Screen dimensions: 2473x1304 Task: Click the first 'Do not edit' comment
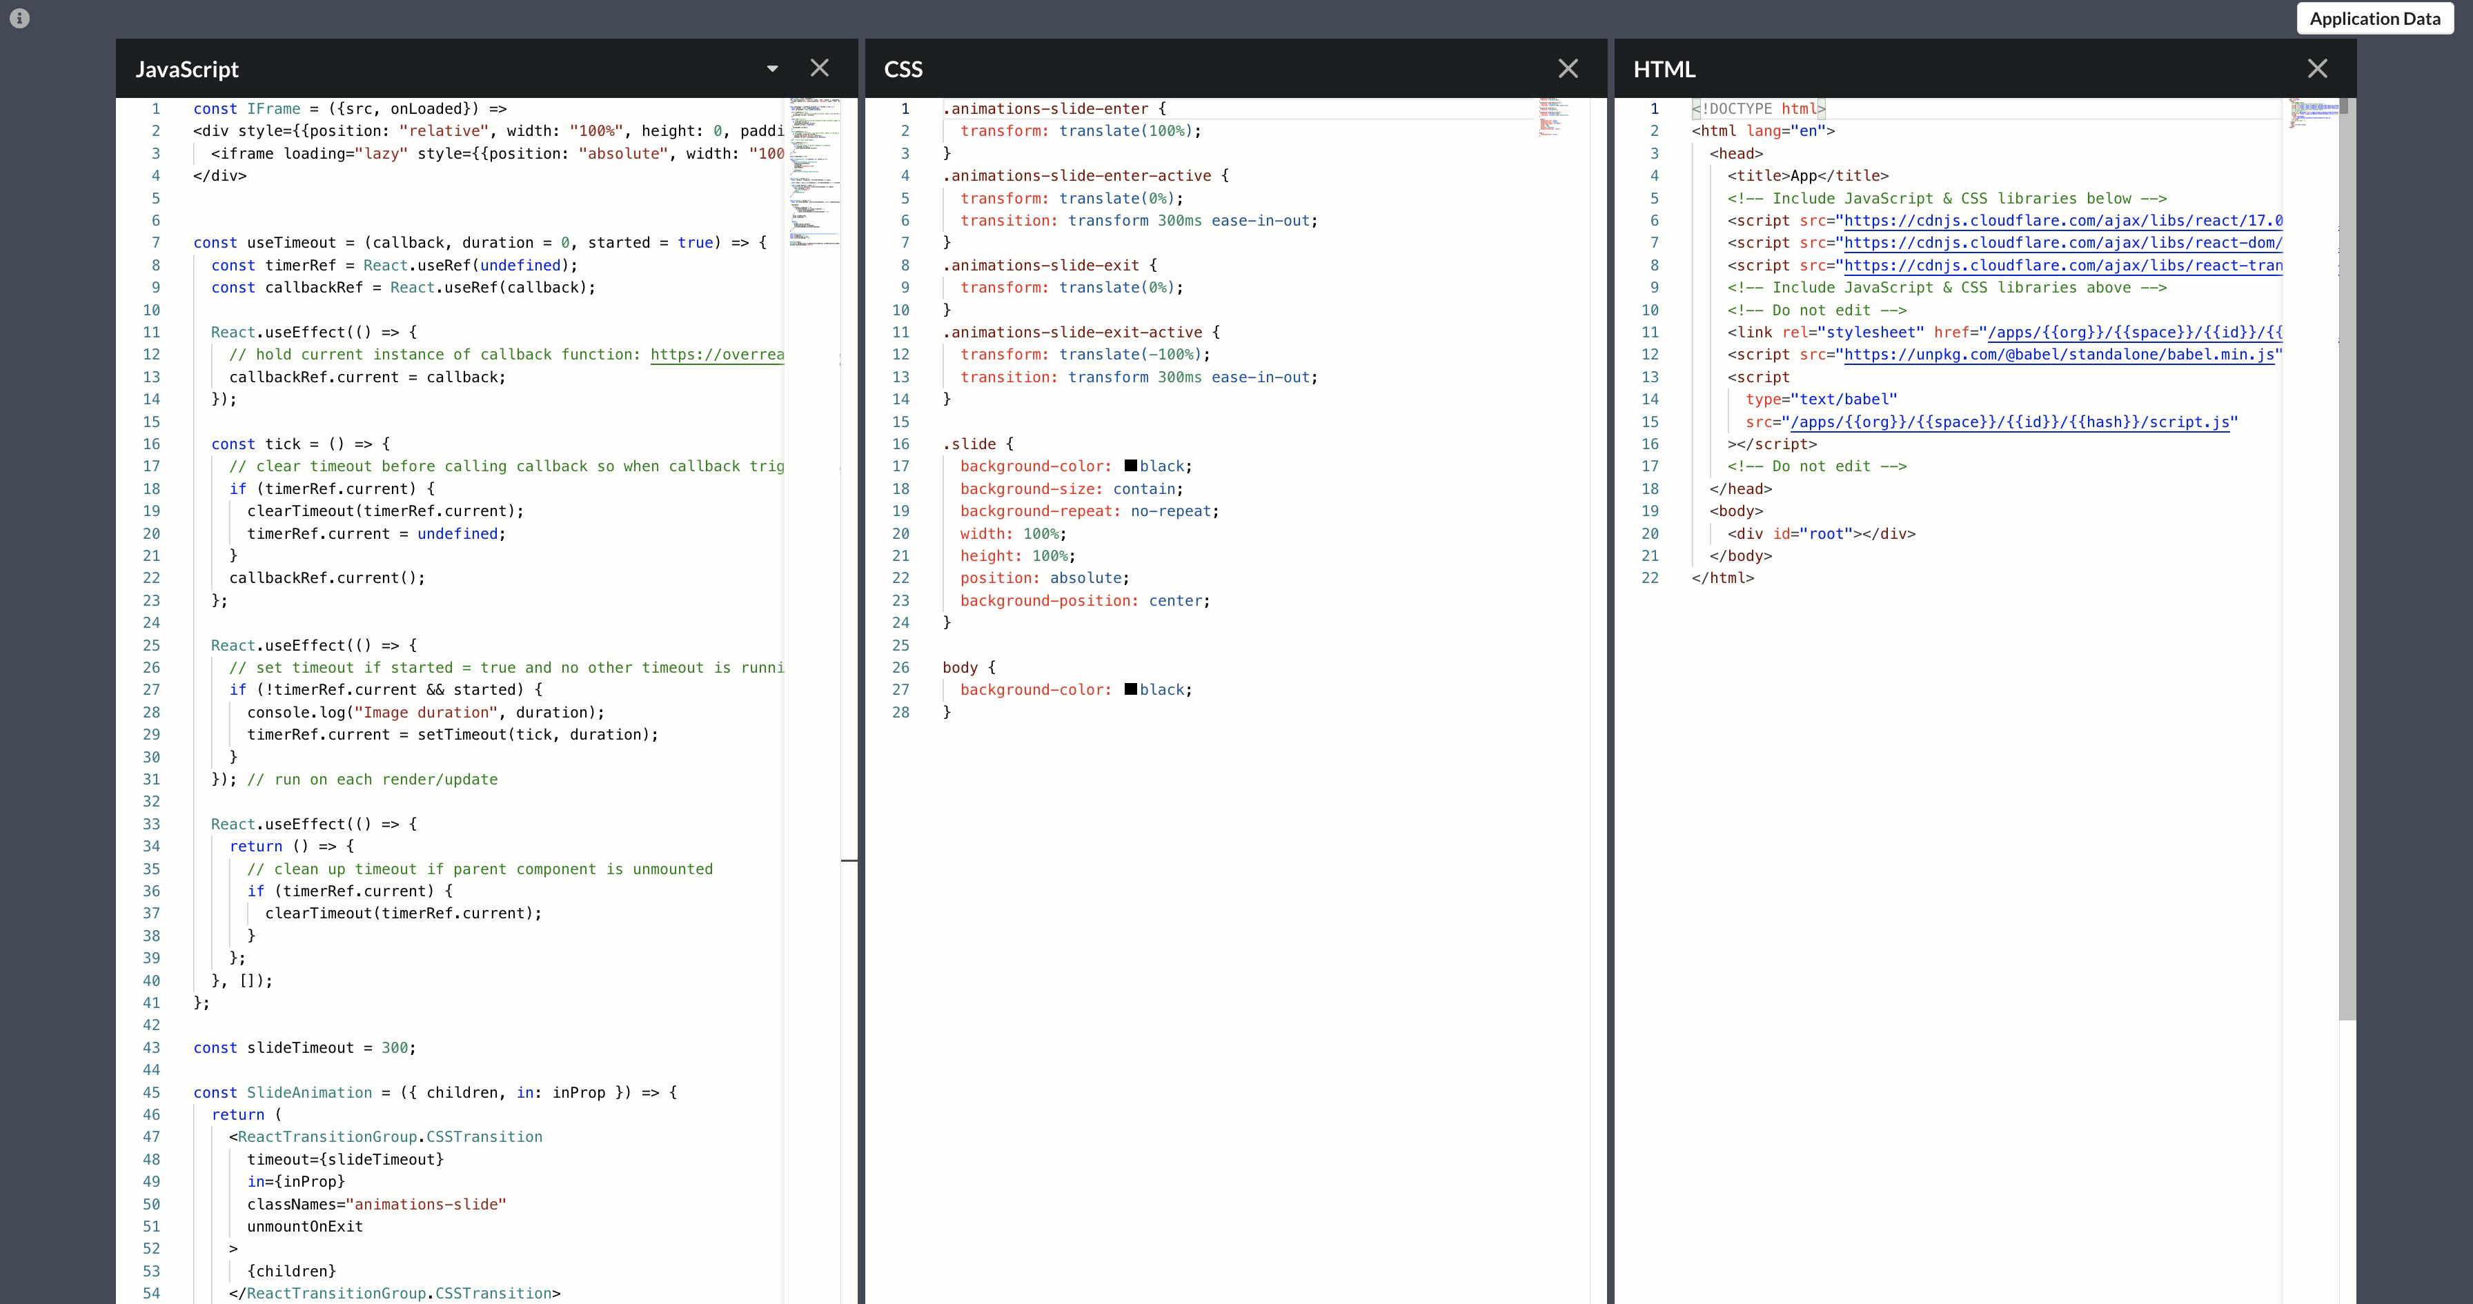(1817, 310)
